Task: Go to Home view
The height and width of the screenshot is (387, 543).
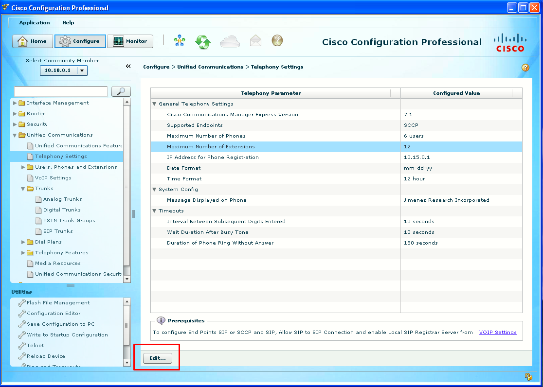Action: coord(33,41)
